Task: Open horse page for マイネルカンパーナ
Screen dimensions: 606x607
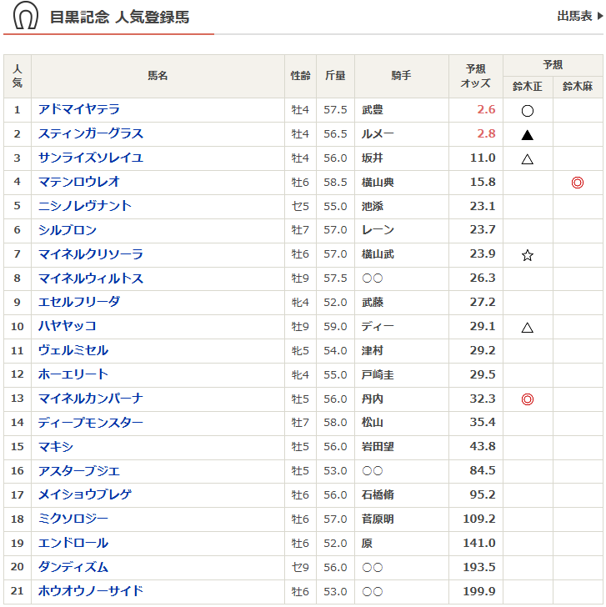Action: 91,399
